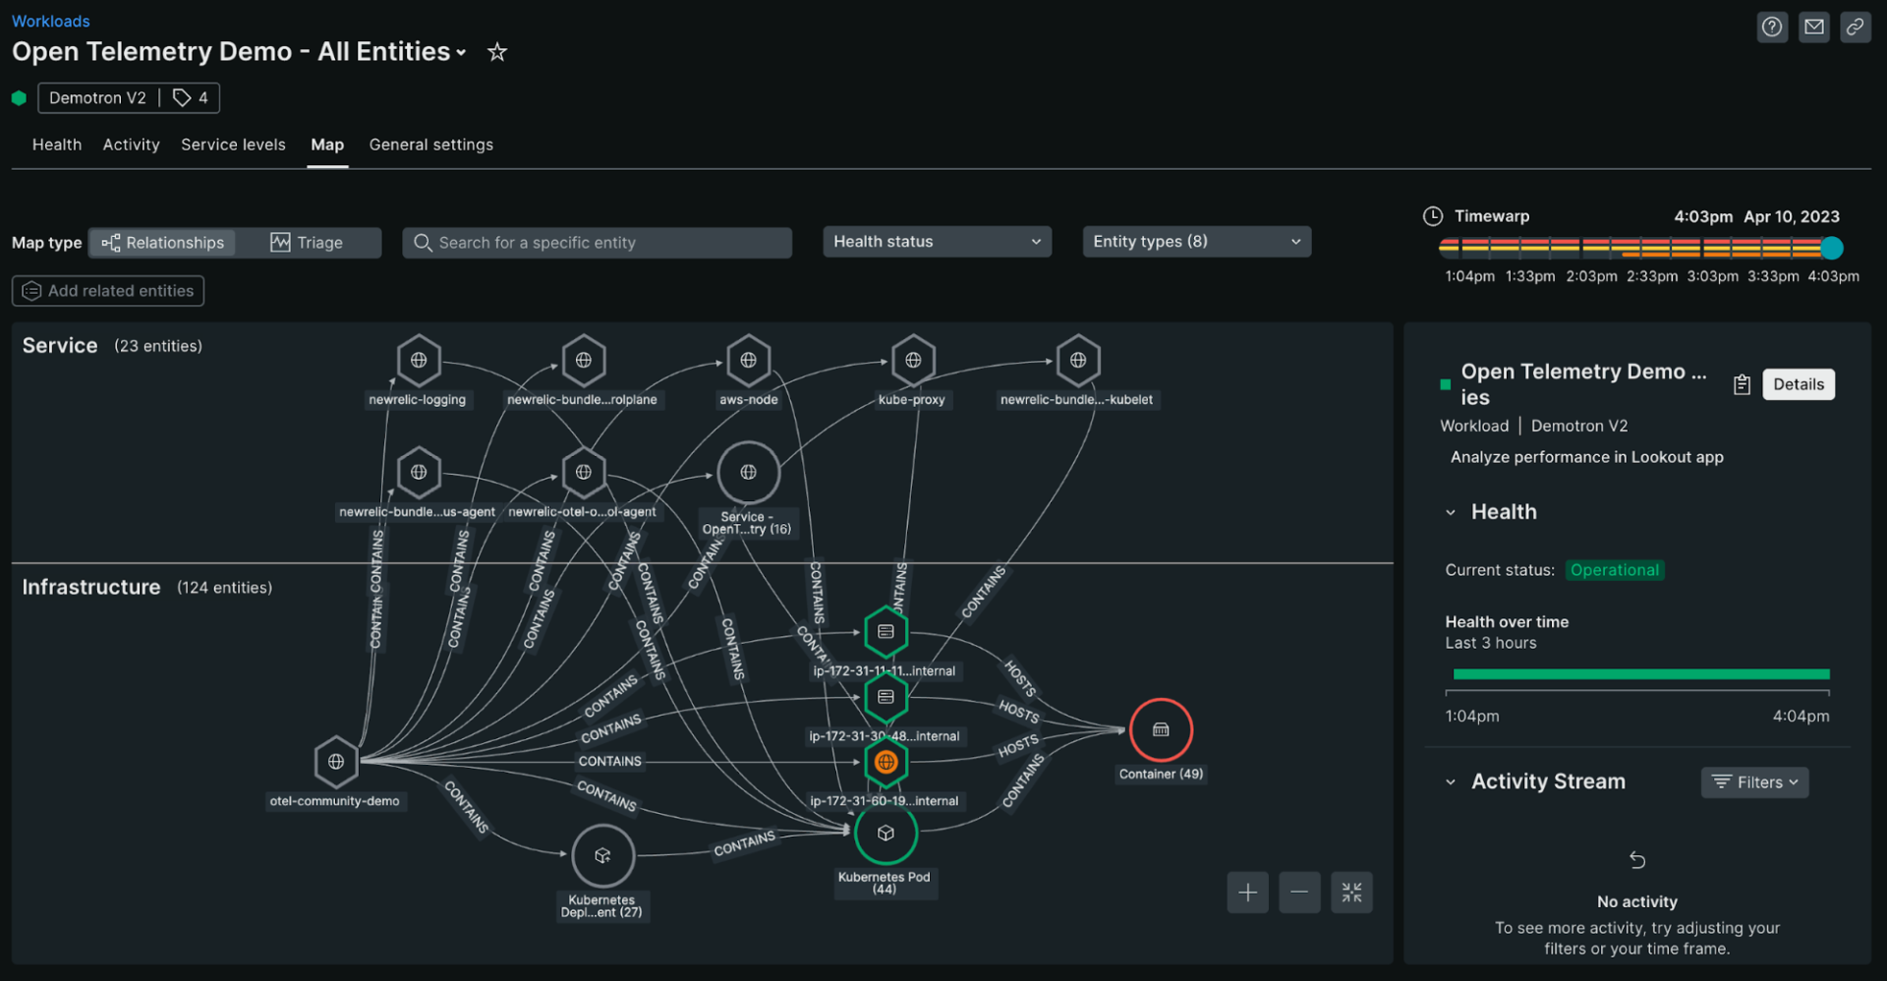Select the Map tab
The image size is (1887, 981).
(327, 144)
